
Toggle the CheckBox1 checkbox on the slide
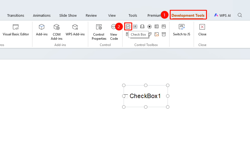[x=126, y=96]
